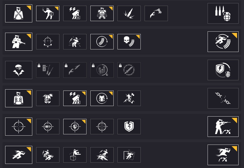244x168 pixels.
Task: Choose the climbers with flag skill
Action: coord(129,98)
